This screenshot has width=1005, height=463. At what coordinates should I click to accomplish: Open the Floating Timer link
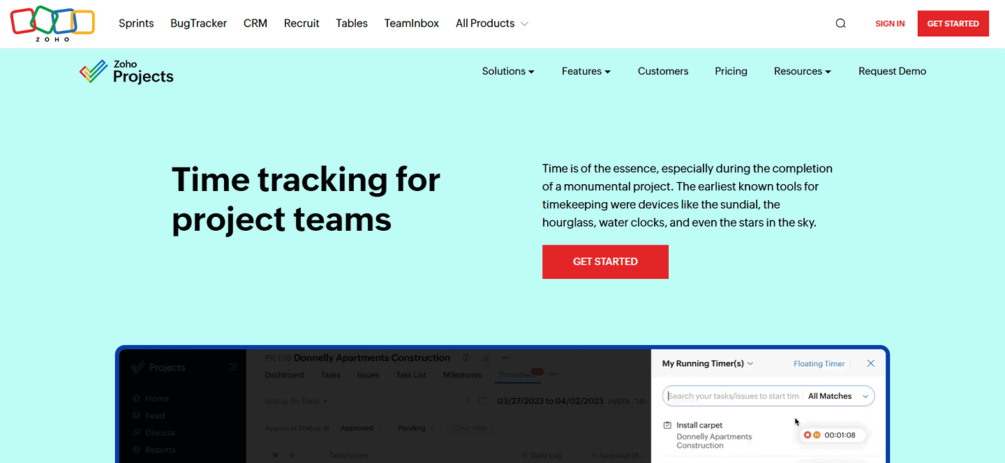click(x=818, y=363)
